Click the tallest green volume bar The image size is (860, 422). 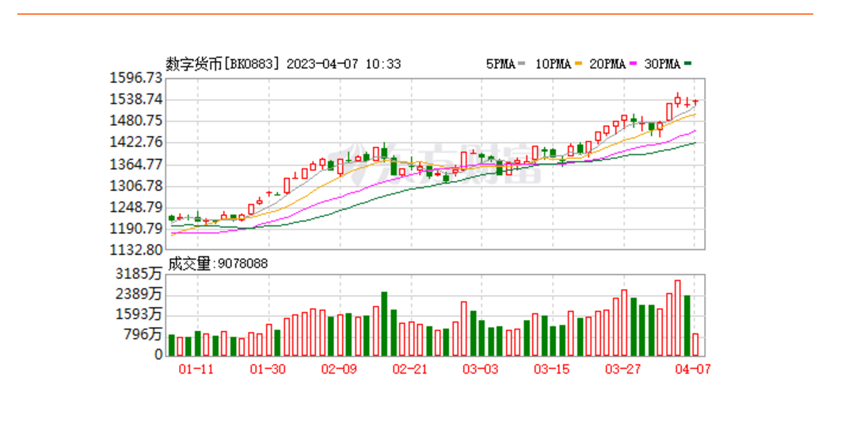[384, 325]
